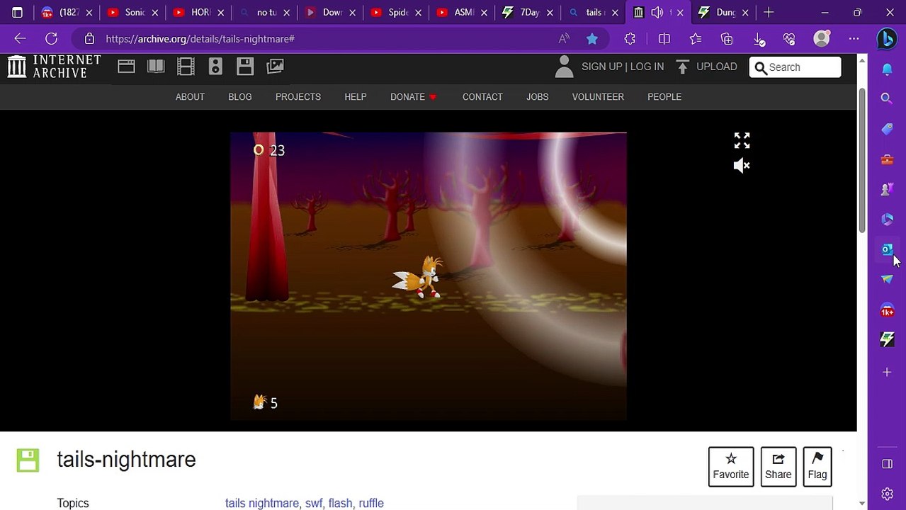Open the 'flash' topic link
Image resolution: width=906 pixels, height=510 pixels.
340,503
